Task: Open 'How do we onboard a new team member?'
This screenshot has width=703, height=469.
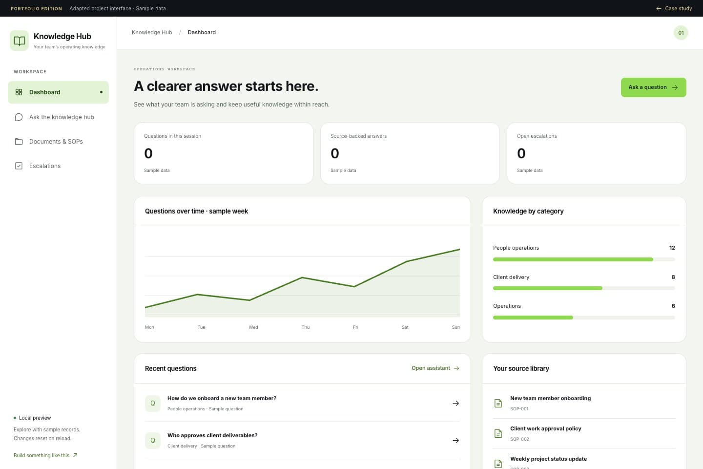Action: pyautogui.click(x=302, y=404)
